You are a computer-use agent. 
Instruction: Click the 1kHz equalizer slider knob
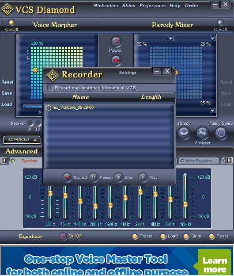coord(125,198)
